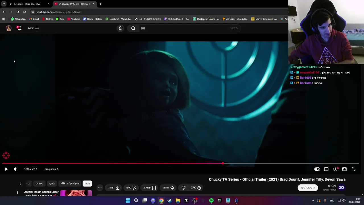Image resolution: width=364 pixels, height=205 pixels.
Task: Toggle the autoplay switch in the player
Action: pos(317,169)
